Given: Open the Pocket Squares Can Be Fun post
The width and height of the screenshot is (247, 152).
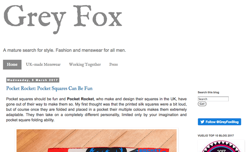Looking at the screenshot, I should (x=49, y=89).
